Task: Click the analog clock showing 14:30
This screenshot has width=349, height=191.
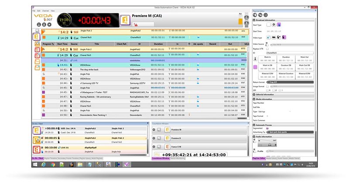Action: click(x=64, y=20)
